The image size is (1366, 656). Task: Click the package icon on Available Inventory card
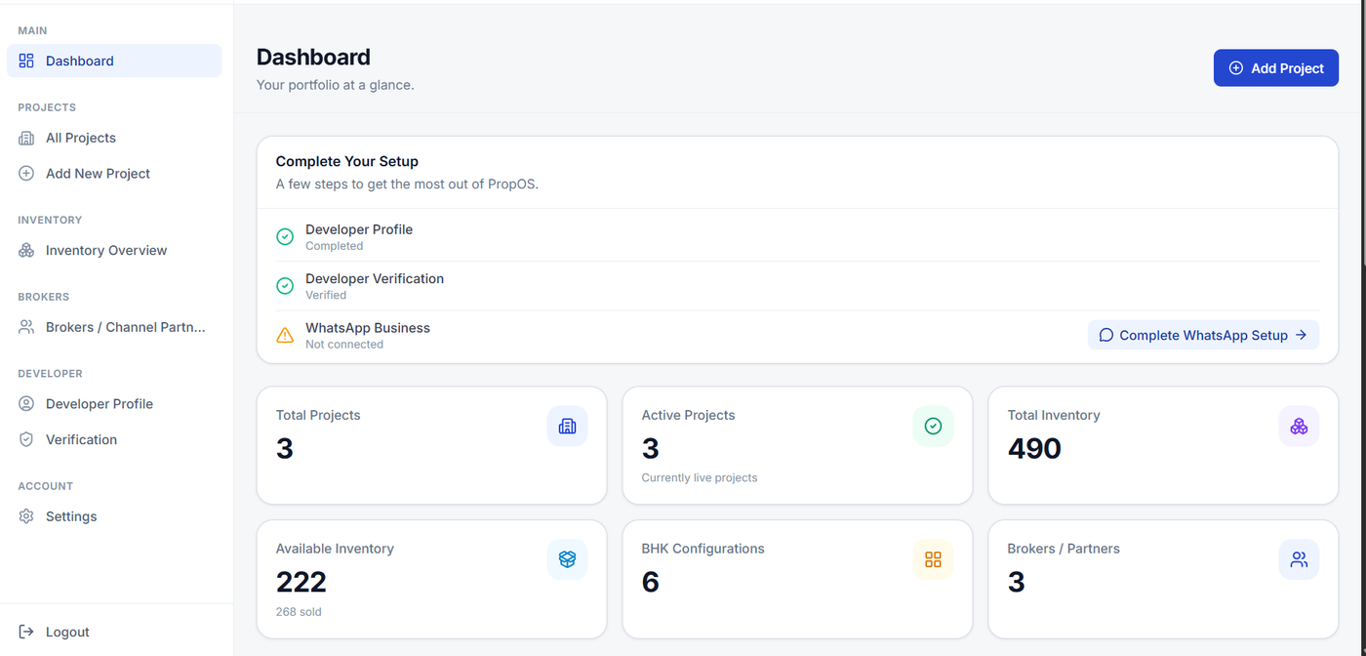(567, 559)
